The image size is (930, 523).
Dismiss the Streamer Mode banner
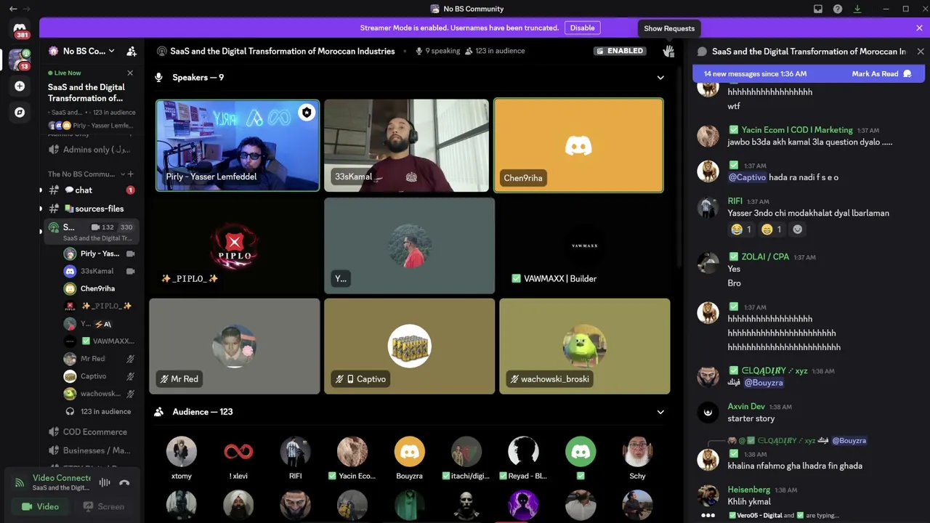click(x=919, y=28)
